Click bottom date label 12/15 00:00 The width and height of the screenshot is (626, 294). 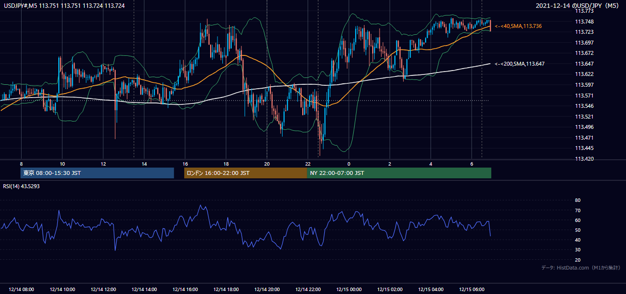pyautogui.click(x=349, y=290)
